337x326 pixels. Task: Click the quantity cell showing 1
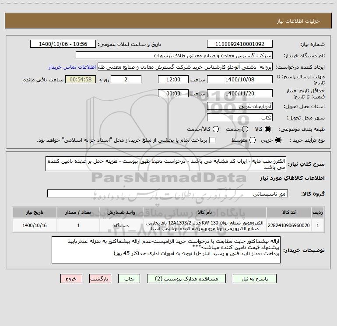click(x=78, y=225)
